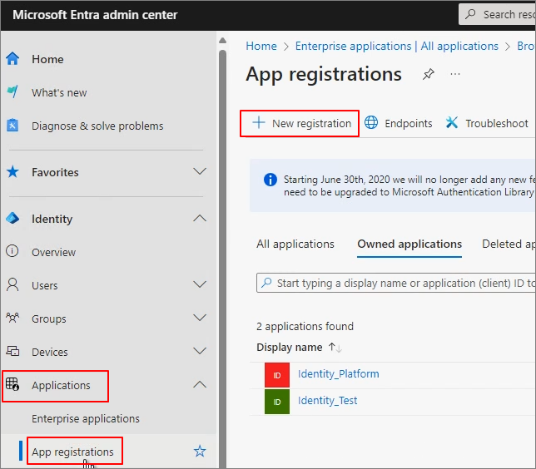Expand the Favorites section chevron

200,170
